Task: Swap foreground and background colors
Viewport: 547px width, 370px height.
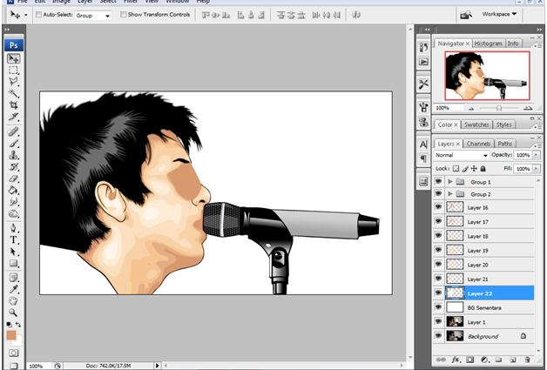Action: click(x=18, y=325)
